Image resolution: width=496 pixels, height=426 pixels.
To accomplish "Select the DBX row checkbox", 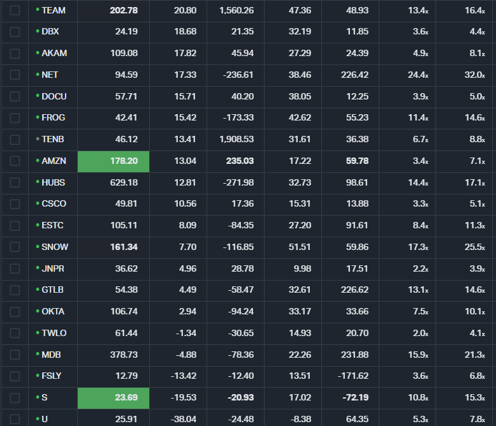I will tap(15, 32).
